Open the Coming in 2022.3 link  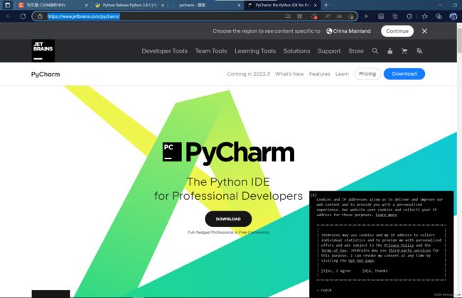tap(248, 74)
